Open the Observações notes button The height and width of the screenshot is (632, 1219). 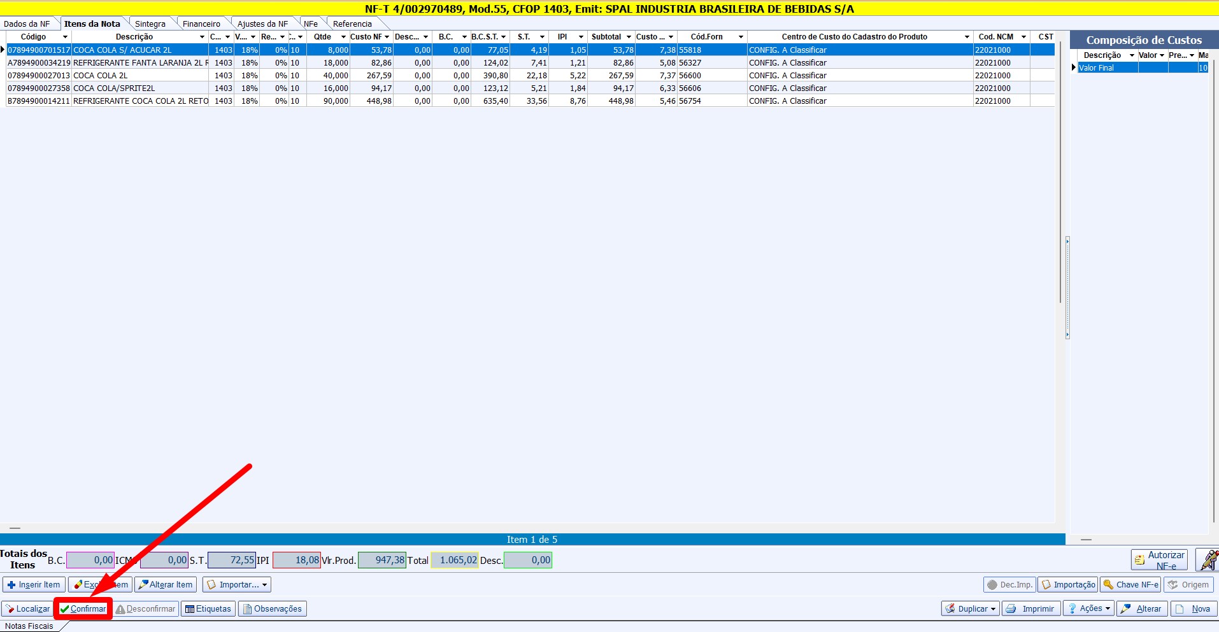[272, 608]
